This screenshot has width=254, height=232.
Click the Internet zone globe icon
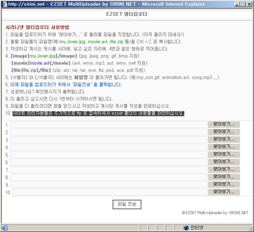[186, 228]
